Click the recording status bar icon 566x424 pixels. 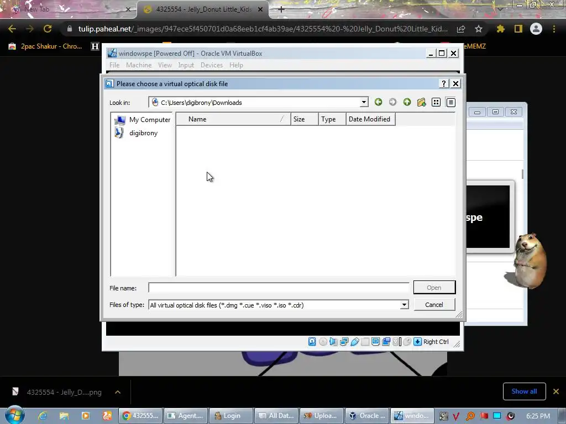(386, 341)
